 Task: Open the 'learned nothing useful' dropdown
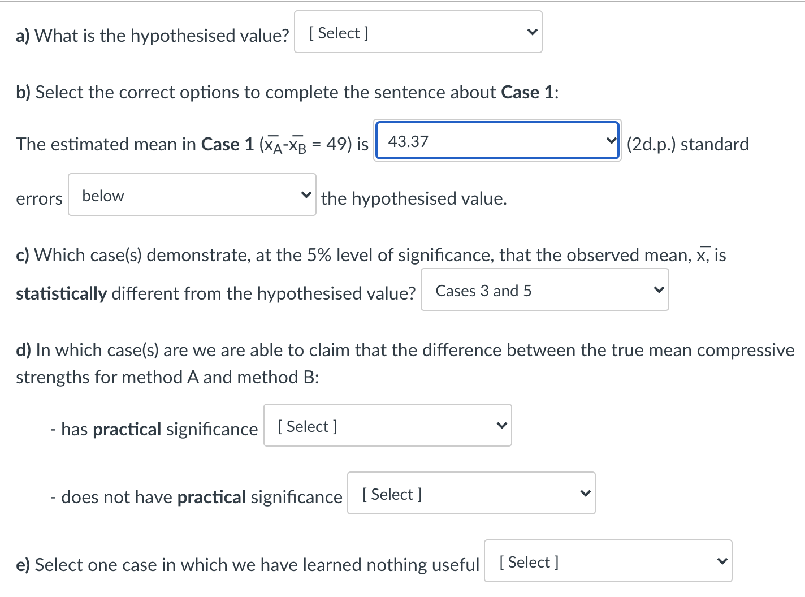(x=608, y=561)
